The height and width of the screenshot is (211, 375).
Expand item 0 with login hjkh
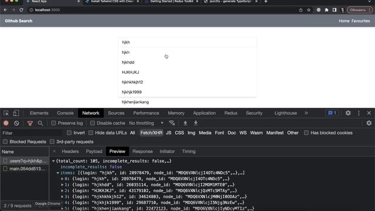(62, 179)
